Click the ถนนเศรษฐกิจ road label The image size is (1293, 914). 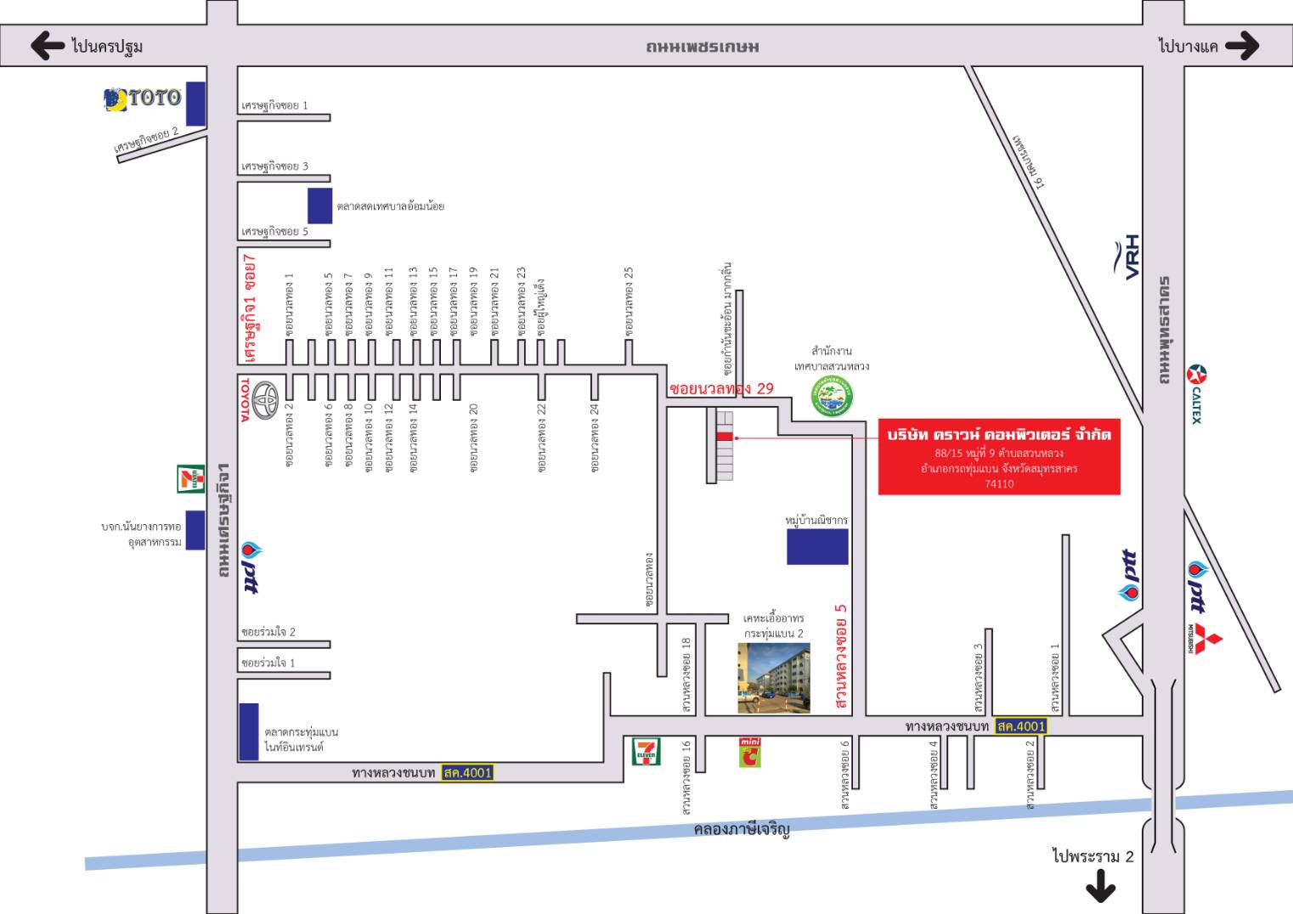tap(223, 519)
